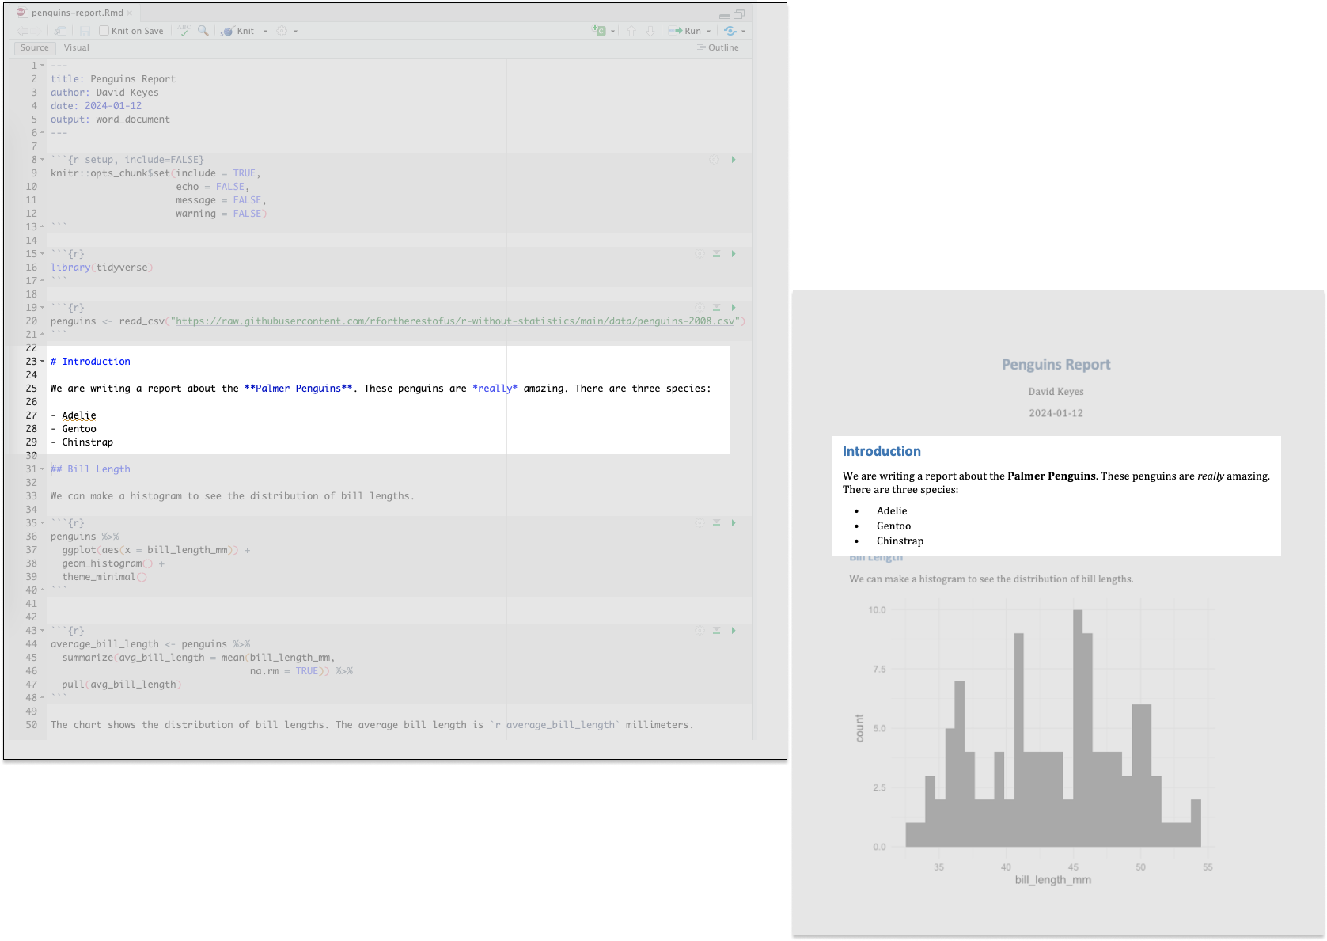Collapse the Introduction section fold arrow
Screen dimensions: 1327x941
[x=43, y=362]
